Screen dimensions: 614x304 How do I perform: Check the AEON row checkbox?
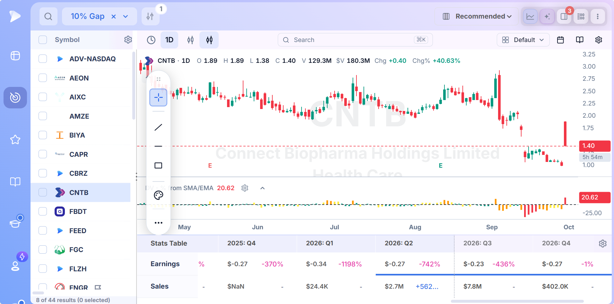(x=43, y=78)
